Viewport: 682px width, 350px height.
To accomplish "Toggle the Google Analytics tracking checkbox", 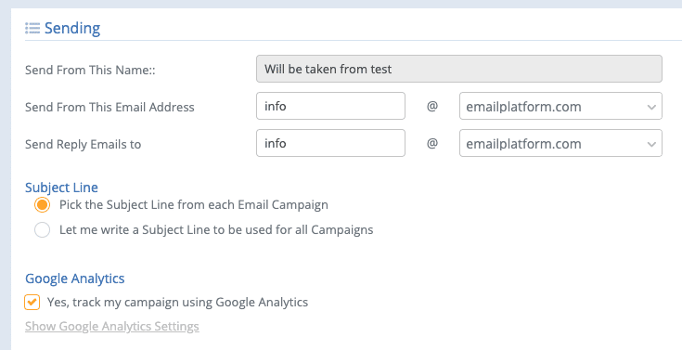I will (x=32, y=302).
